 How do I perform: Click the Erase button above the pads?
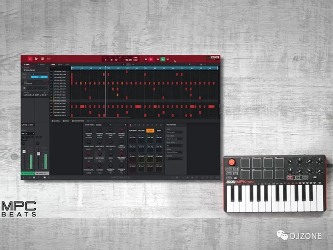159,131
